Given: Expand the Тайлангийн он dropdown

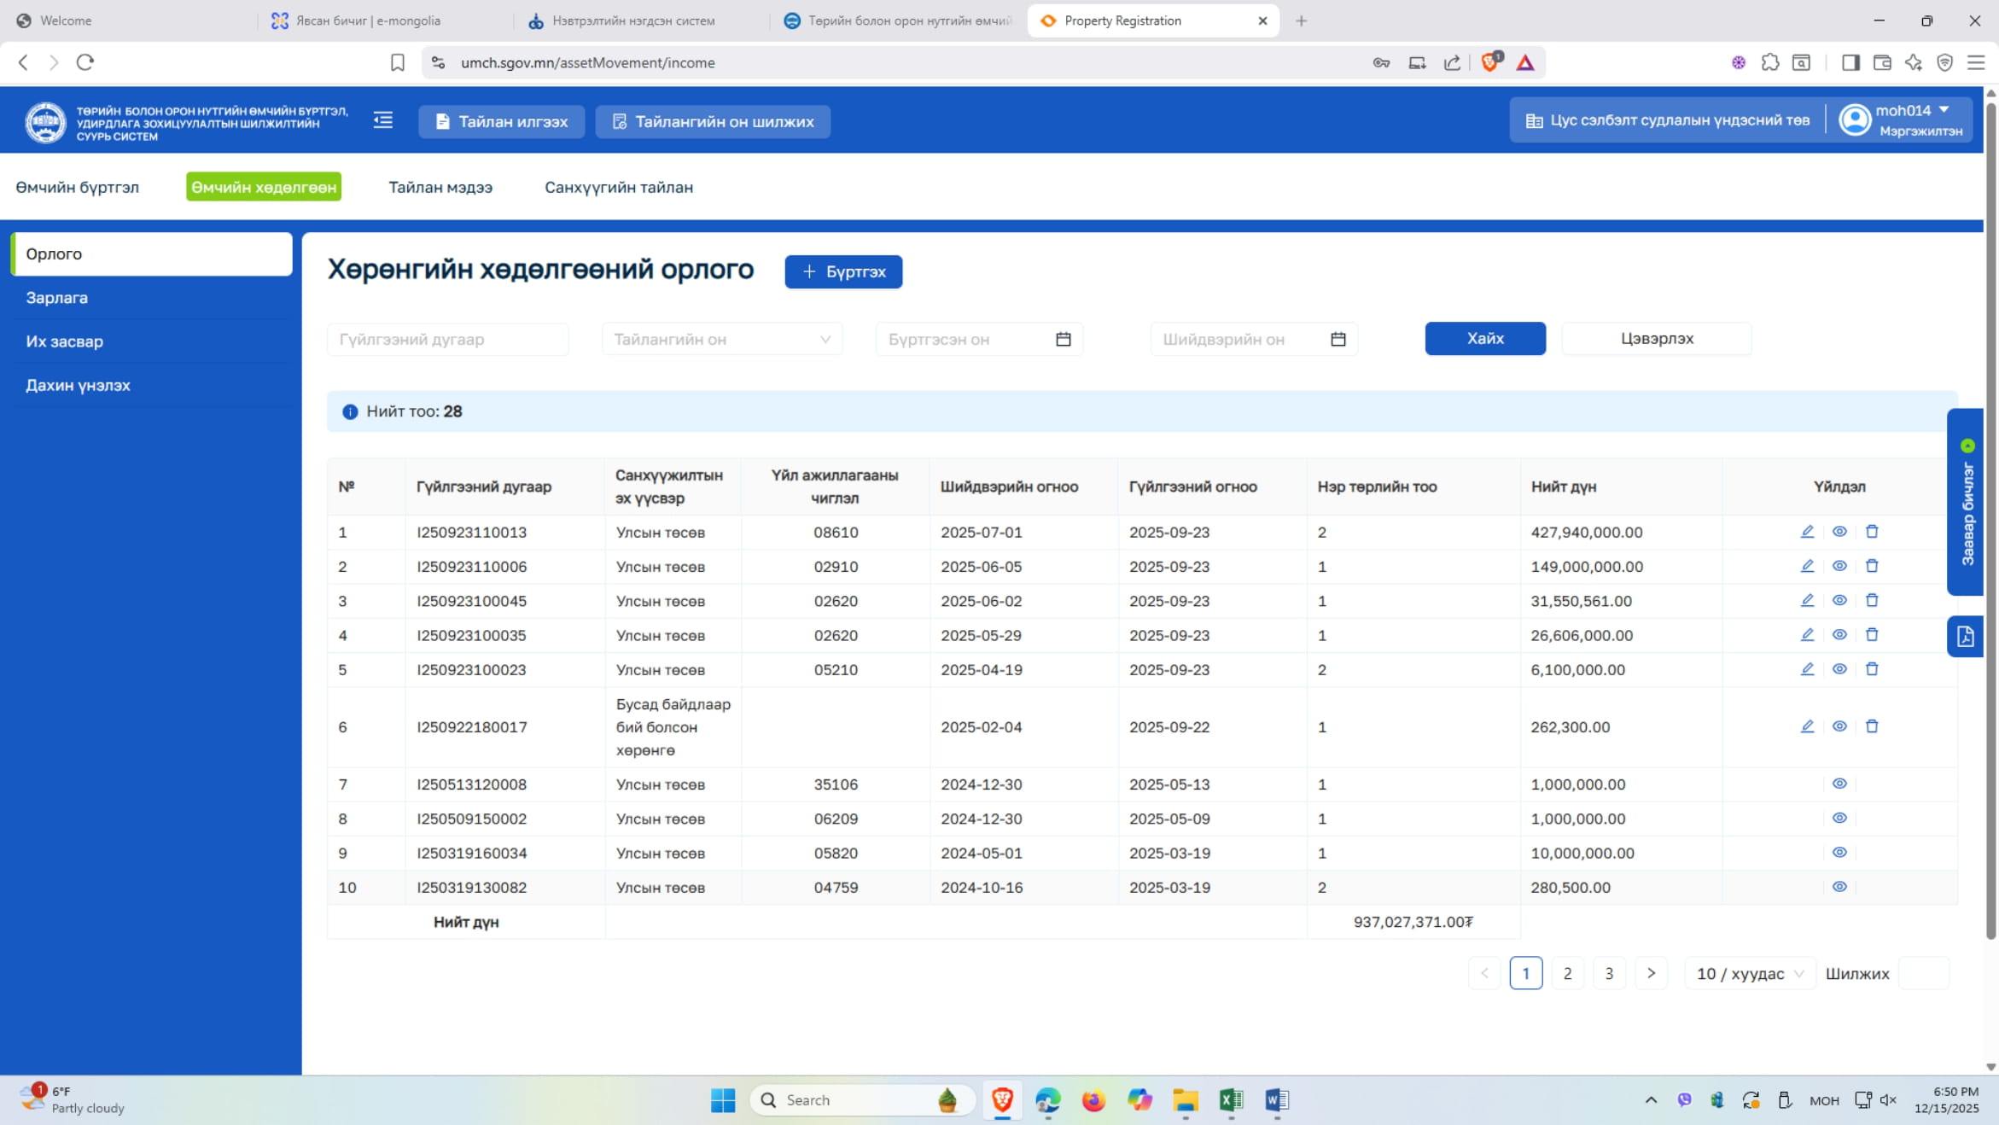Looking at the screenshot, I should (722, 340).
